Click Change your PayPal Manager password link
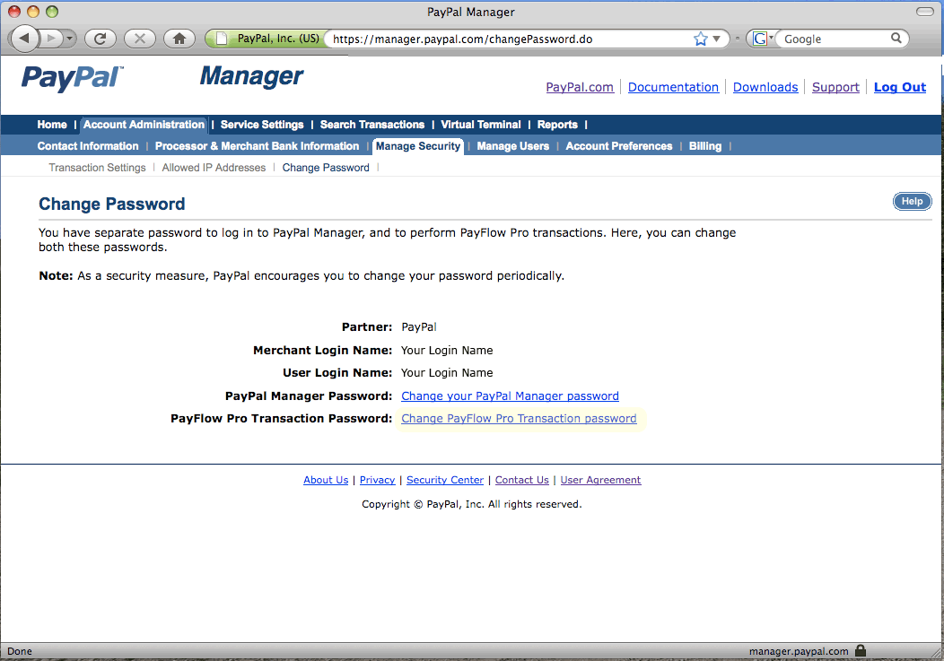The image size is (944, 661). (x=510, y=396)
